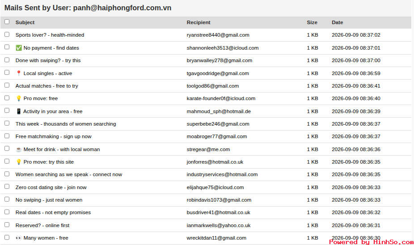414x245 pixels.
Task: Check the 'Local singles - active' row checkbox
Action: point(7,72)
